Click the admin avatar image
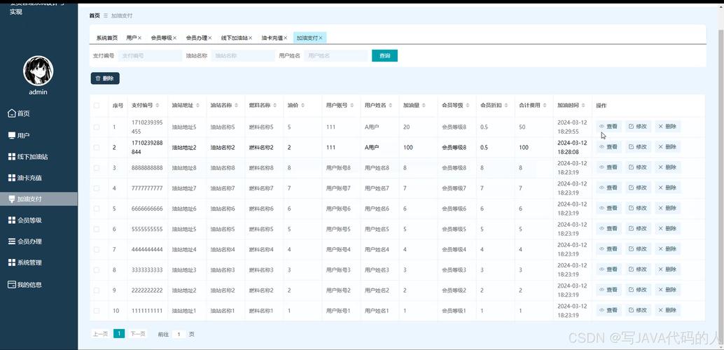The image size is (724, 350). click(x=38, y=71)
